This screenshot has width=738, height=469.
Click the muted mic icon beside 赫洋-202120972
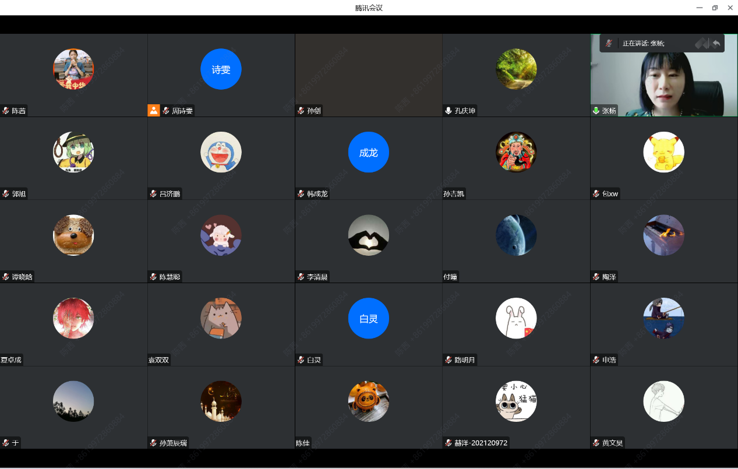coord(449,443)
